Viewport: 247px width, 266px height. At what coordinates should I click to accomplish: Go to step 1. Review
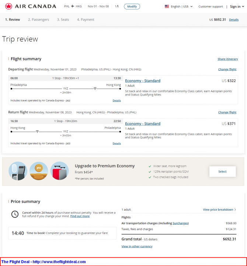coord(13,20)
